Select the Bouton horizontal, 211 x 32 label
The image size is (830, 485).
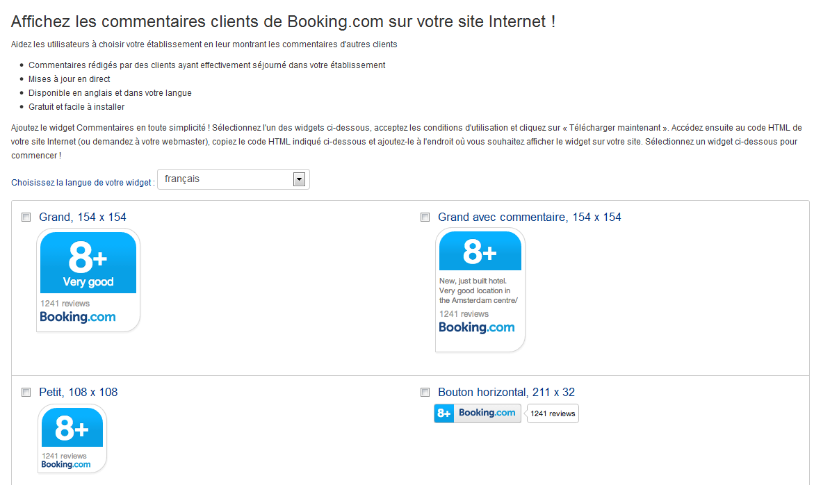(x=506, y=393)
